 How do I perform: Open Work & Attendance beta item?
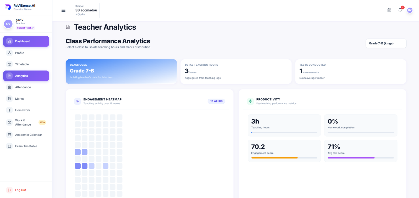click(x=26, y=122)
